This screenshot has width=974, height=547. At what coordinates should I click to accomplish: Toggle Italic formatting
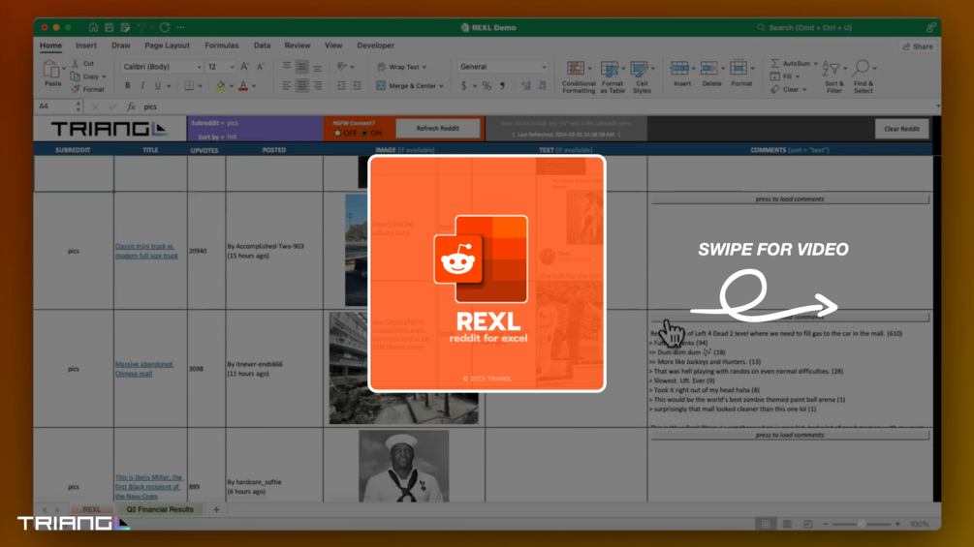[x=142, y=85]
